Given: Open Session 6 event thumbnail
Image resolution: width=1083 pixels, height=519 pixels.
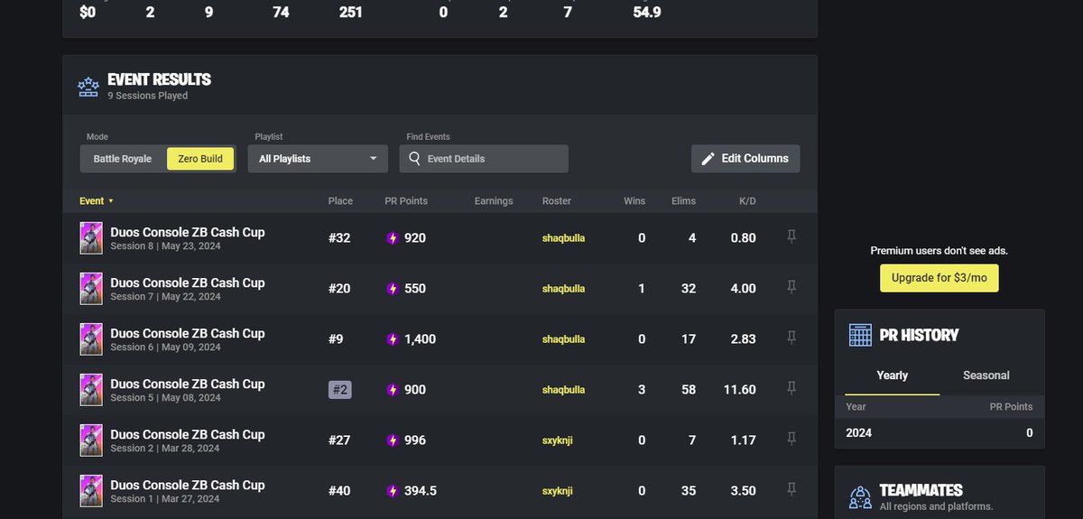Looking at the screenshot, I should [91, 339].
